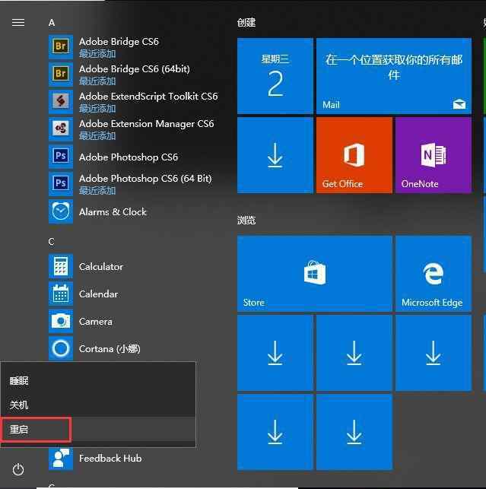This screenshot has height=489, width=486.
Task: Click the Calculator text label
Action: [x=101, y=267]
